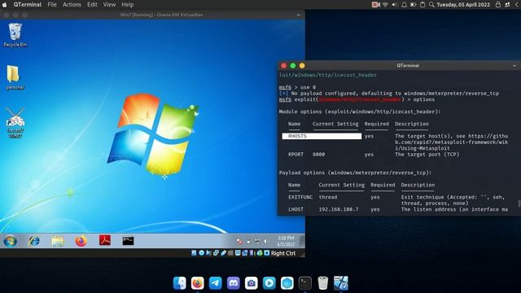
Task: Open the Actions menu
Action: (x=72, y=5)
